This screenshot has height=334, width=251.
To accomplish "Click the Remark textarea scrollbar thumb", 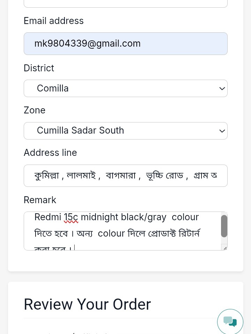I will [x=224, y=226].
